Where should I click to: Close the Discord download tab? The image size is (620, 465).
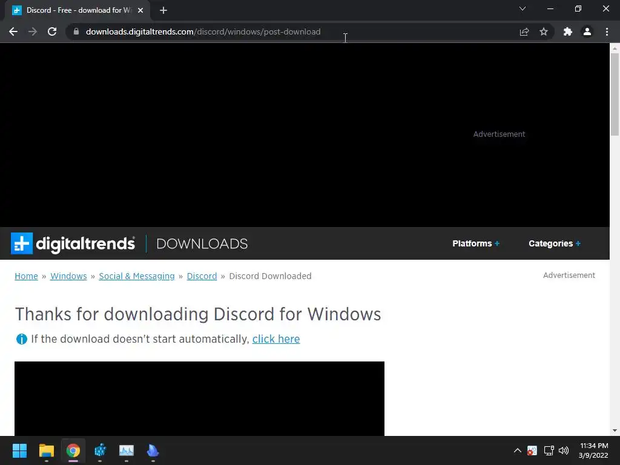coord(140,10)
